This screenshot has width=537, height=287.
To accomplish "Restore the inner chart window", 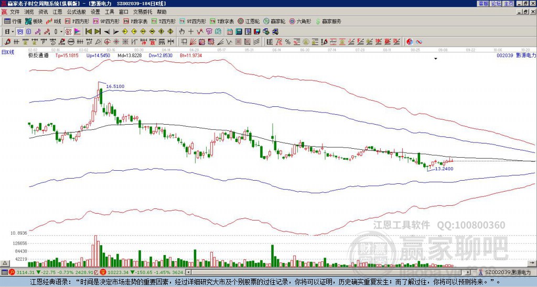I will [526, 12].
